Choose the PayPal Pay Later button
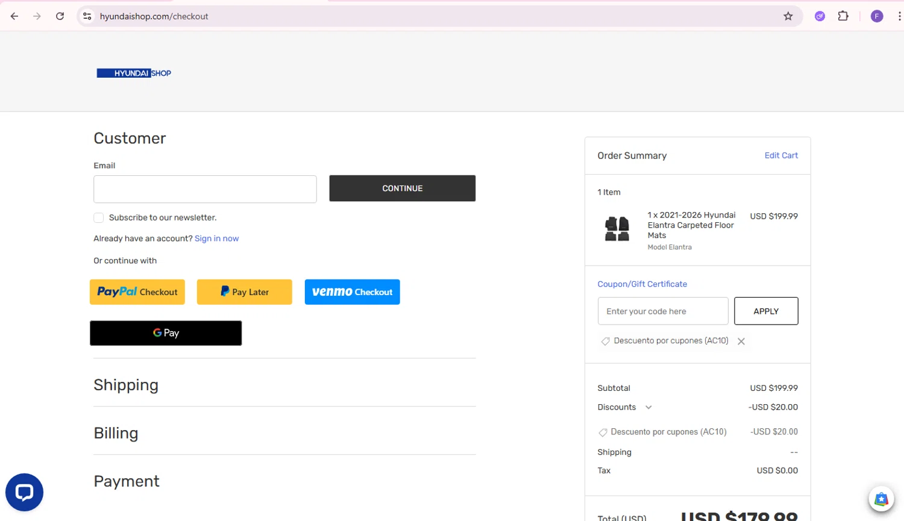Viewport: 904px width, 521px height. coord(244,292)
